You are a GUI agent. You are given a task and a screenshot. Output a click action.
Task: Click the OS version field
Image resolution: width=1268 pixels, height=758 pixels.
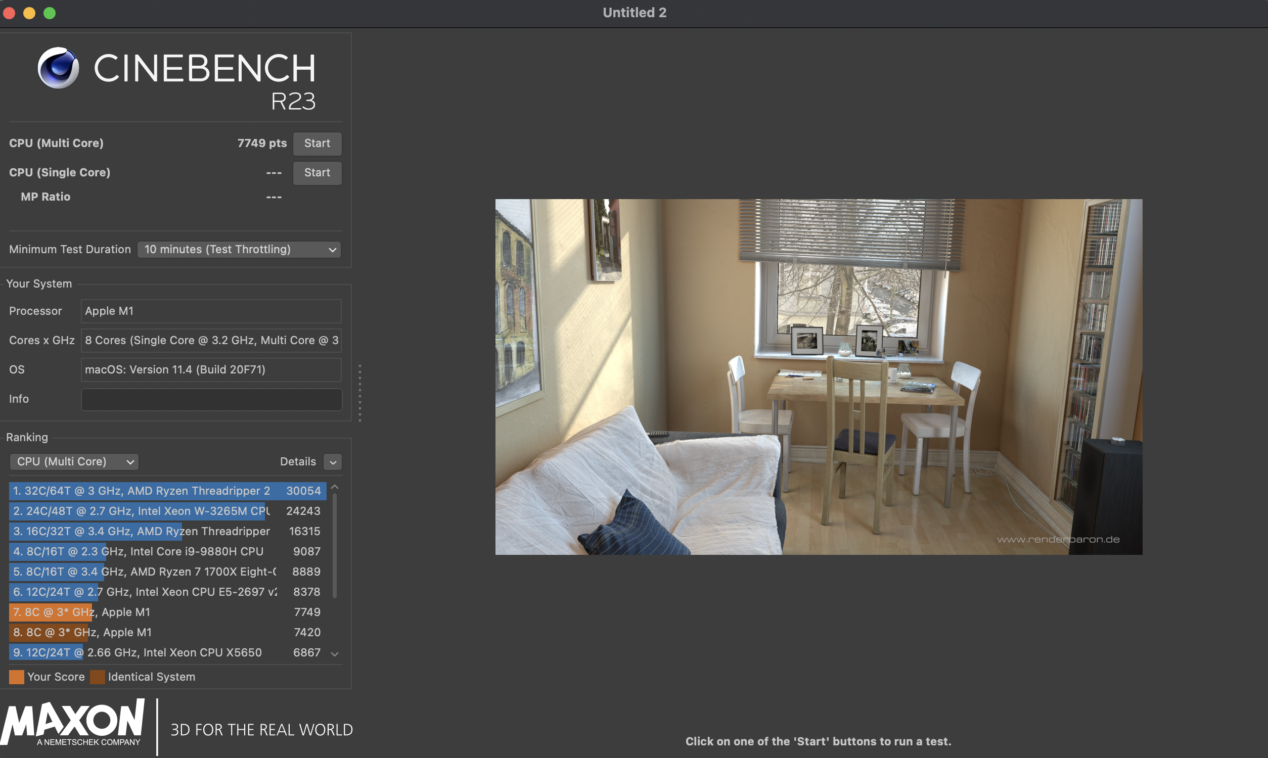pos(211,369)
